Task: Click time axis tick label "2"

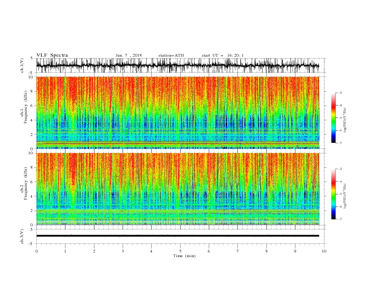Action: 94,251
